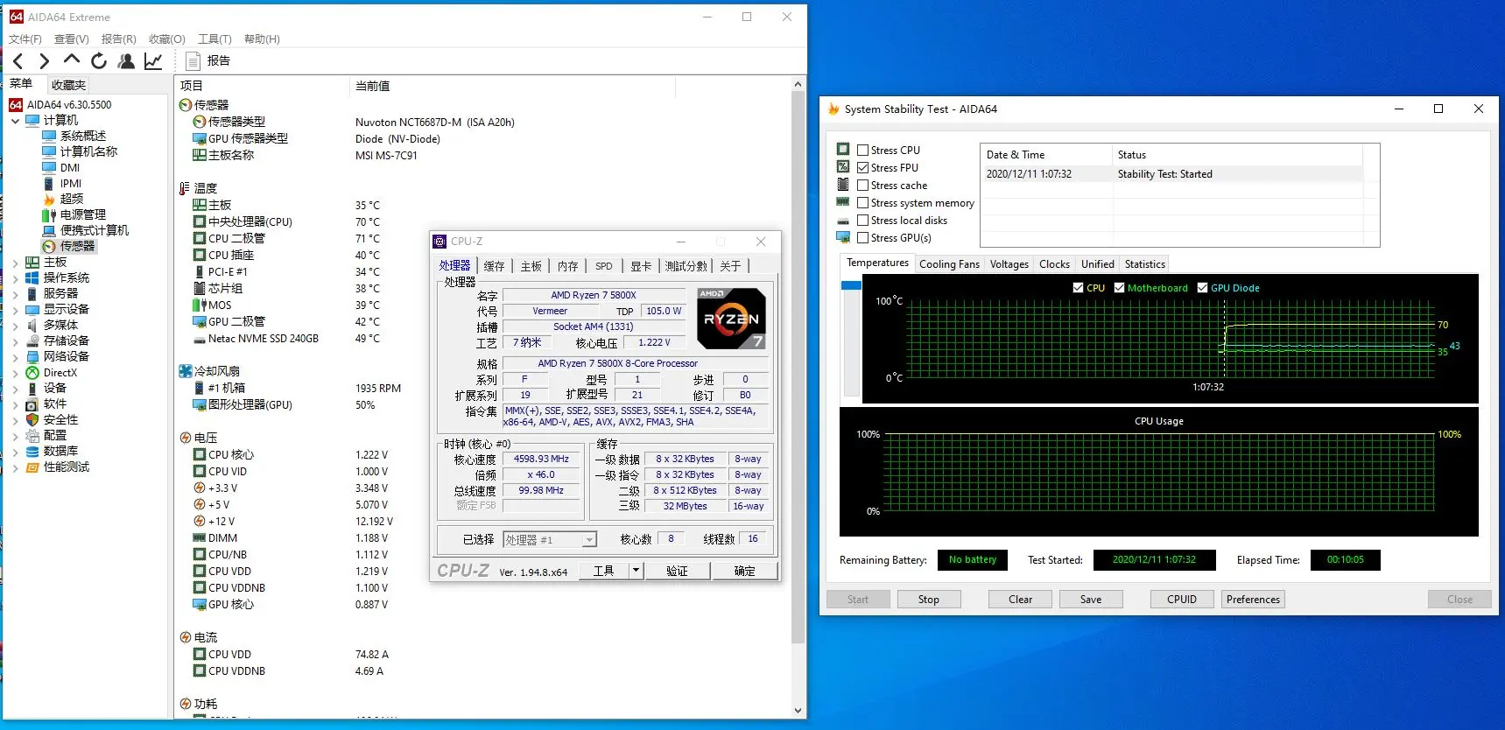Viewport: 1505px width, 730px height.
Task: Click the CPU-Z title bar icon
Action: pyautogui.click(x=440, y=242)
